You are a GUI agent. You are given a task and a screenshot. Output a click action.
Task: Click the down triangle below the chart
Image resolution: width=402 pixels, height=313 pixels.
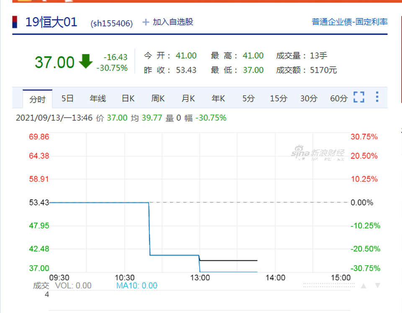pyautogui.click(x=377, y=286)
